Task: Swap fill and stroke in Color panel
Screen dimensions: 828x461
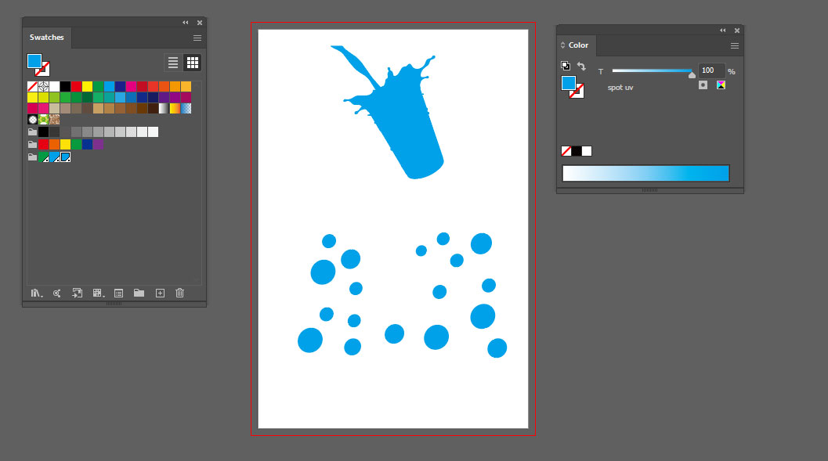Action: tap(581, 67)
